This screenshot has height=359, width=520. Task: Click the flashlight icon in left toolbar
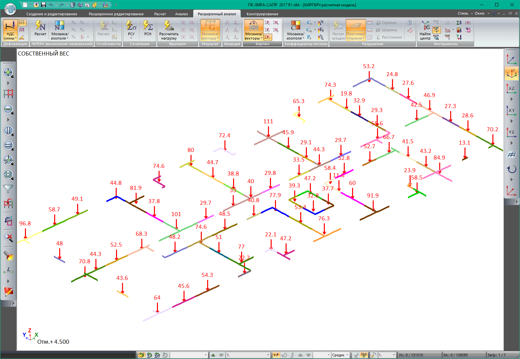pyautogui.click(x=8, y=256)
